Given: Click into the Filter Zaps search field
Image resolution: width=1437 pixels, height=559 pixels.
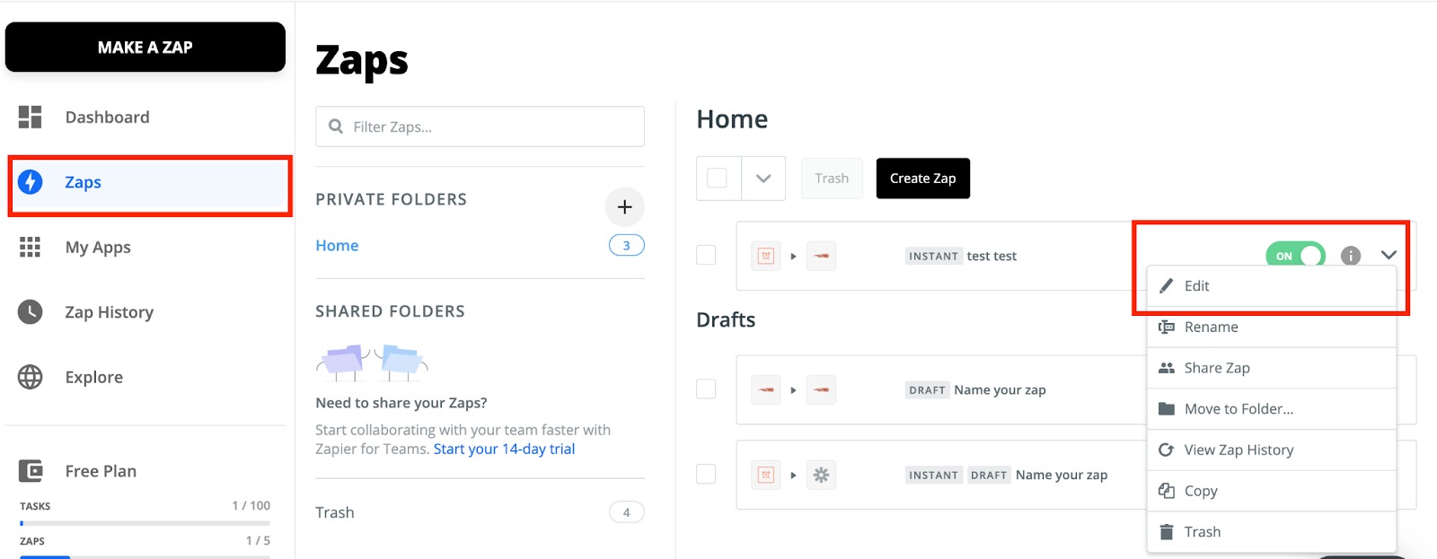Looking at the screenshot, I should [480, 127].
